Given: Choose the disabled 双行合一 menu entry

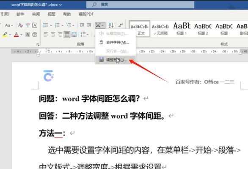Looking at the screenshot, I should [x=115, y=51].
